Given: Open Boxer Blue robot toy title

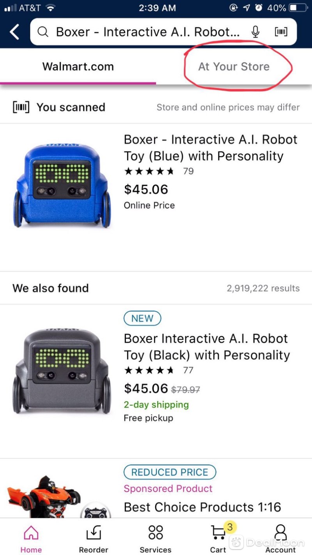Looking at the screenshot, I should click(x=211, y=148).
